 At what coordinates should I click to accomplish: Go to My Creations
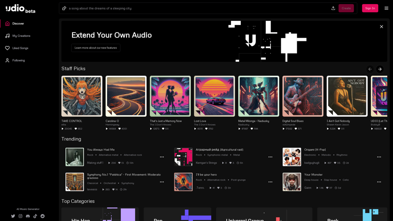click(x=21, y=36)
